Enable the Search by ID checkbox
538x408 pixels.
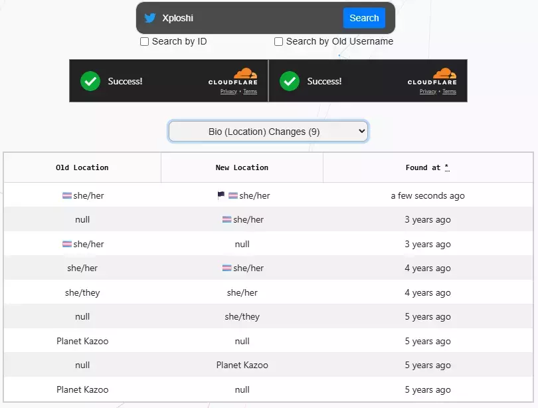[x=144, y=41]
